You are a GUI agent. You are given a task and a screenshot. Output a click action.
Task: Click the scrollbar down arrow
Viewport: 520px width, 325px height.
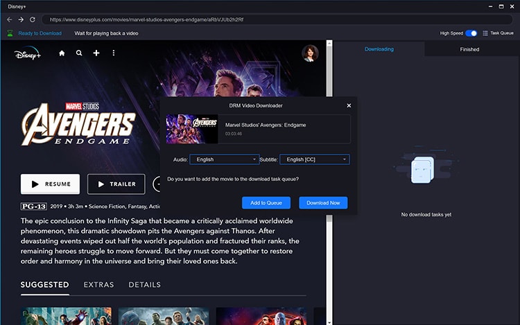[329, 322]
